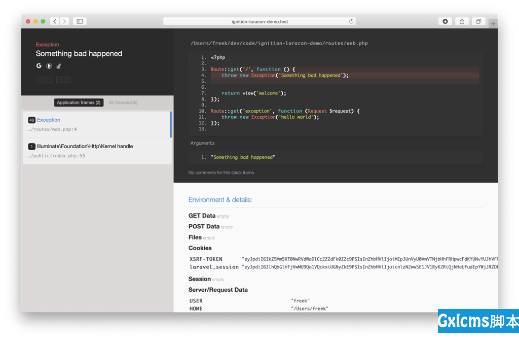Switch to All frames tab
Image resolution: width=519 pixels, height=340 pixels.
pyautogui.click(x=123, y=103)
